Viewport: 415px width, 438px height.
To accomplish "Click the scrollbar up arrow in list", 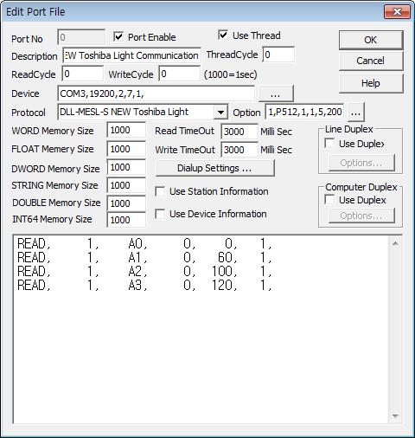I will (395, 243).
